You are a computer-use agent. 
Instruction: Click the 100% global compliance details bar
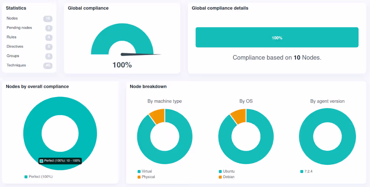pyautogui.click(x=277, y=37)
